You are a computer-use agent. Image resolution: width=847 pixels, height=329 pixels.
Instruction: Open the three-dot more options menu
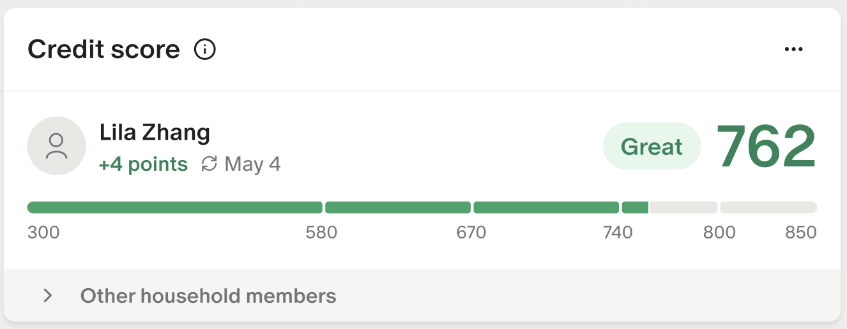point(793,49)
